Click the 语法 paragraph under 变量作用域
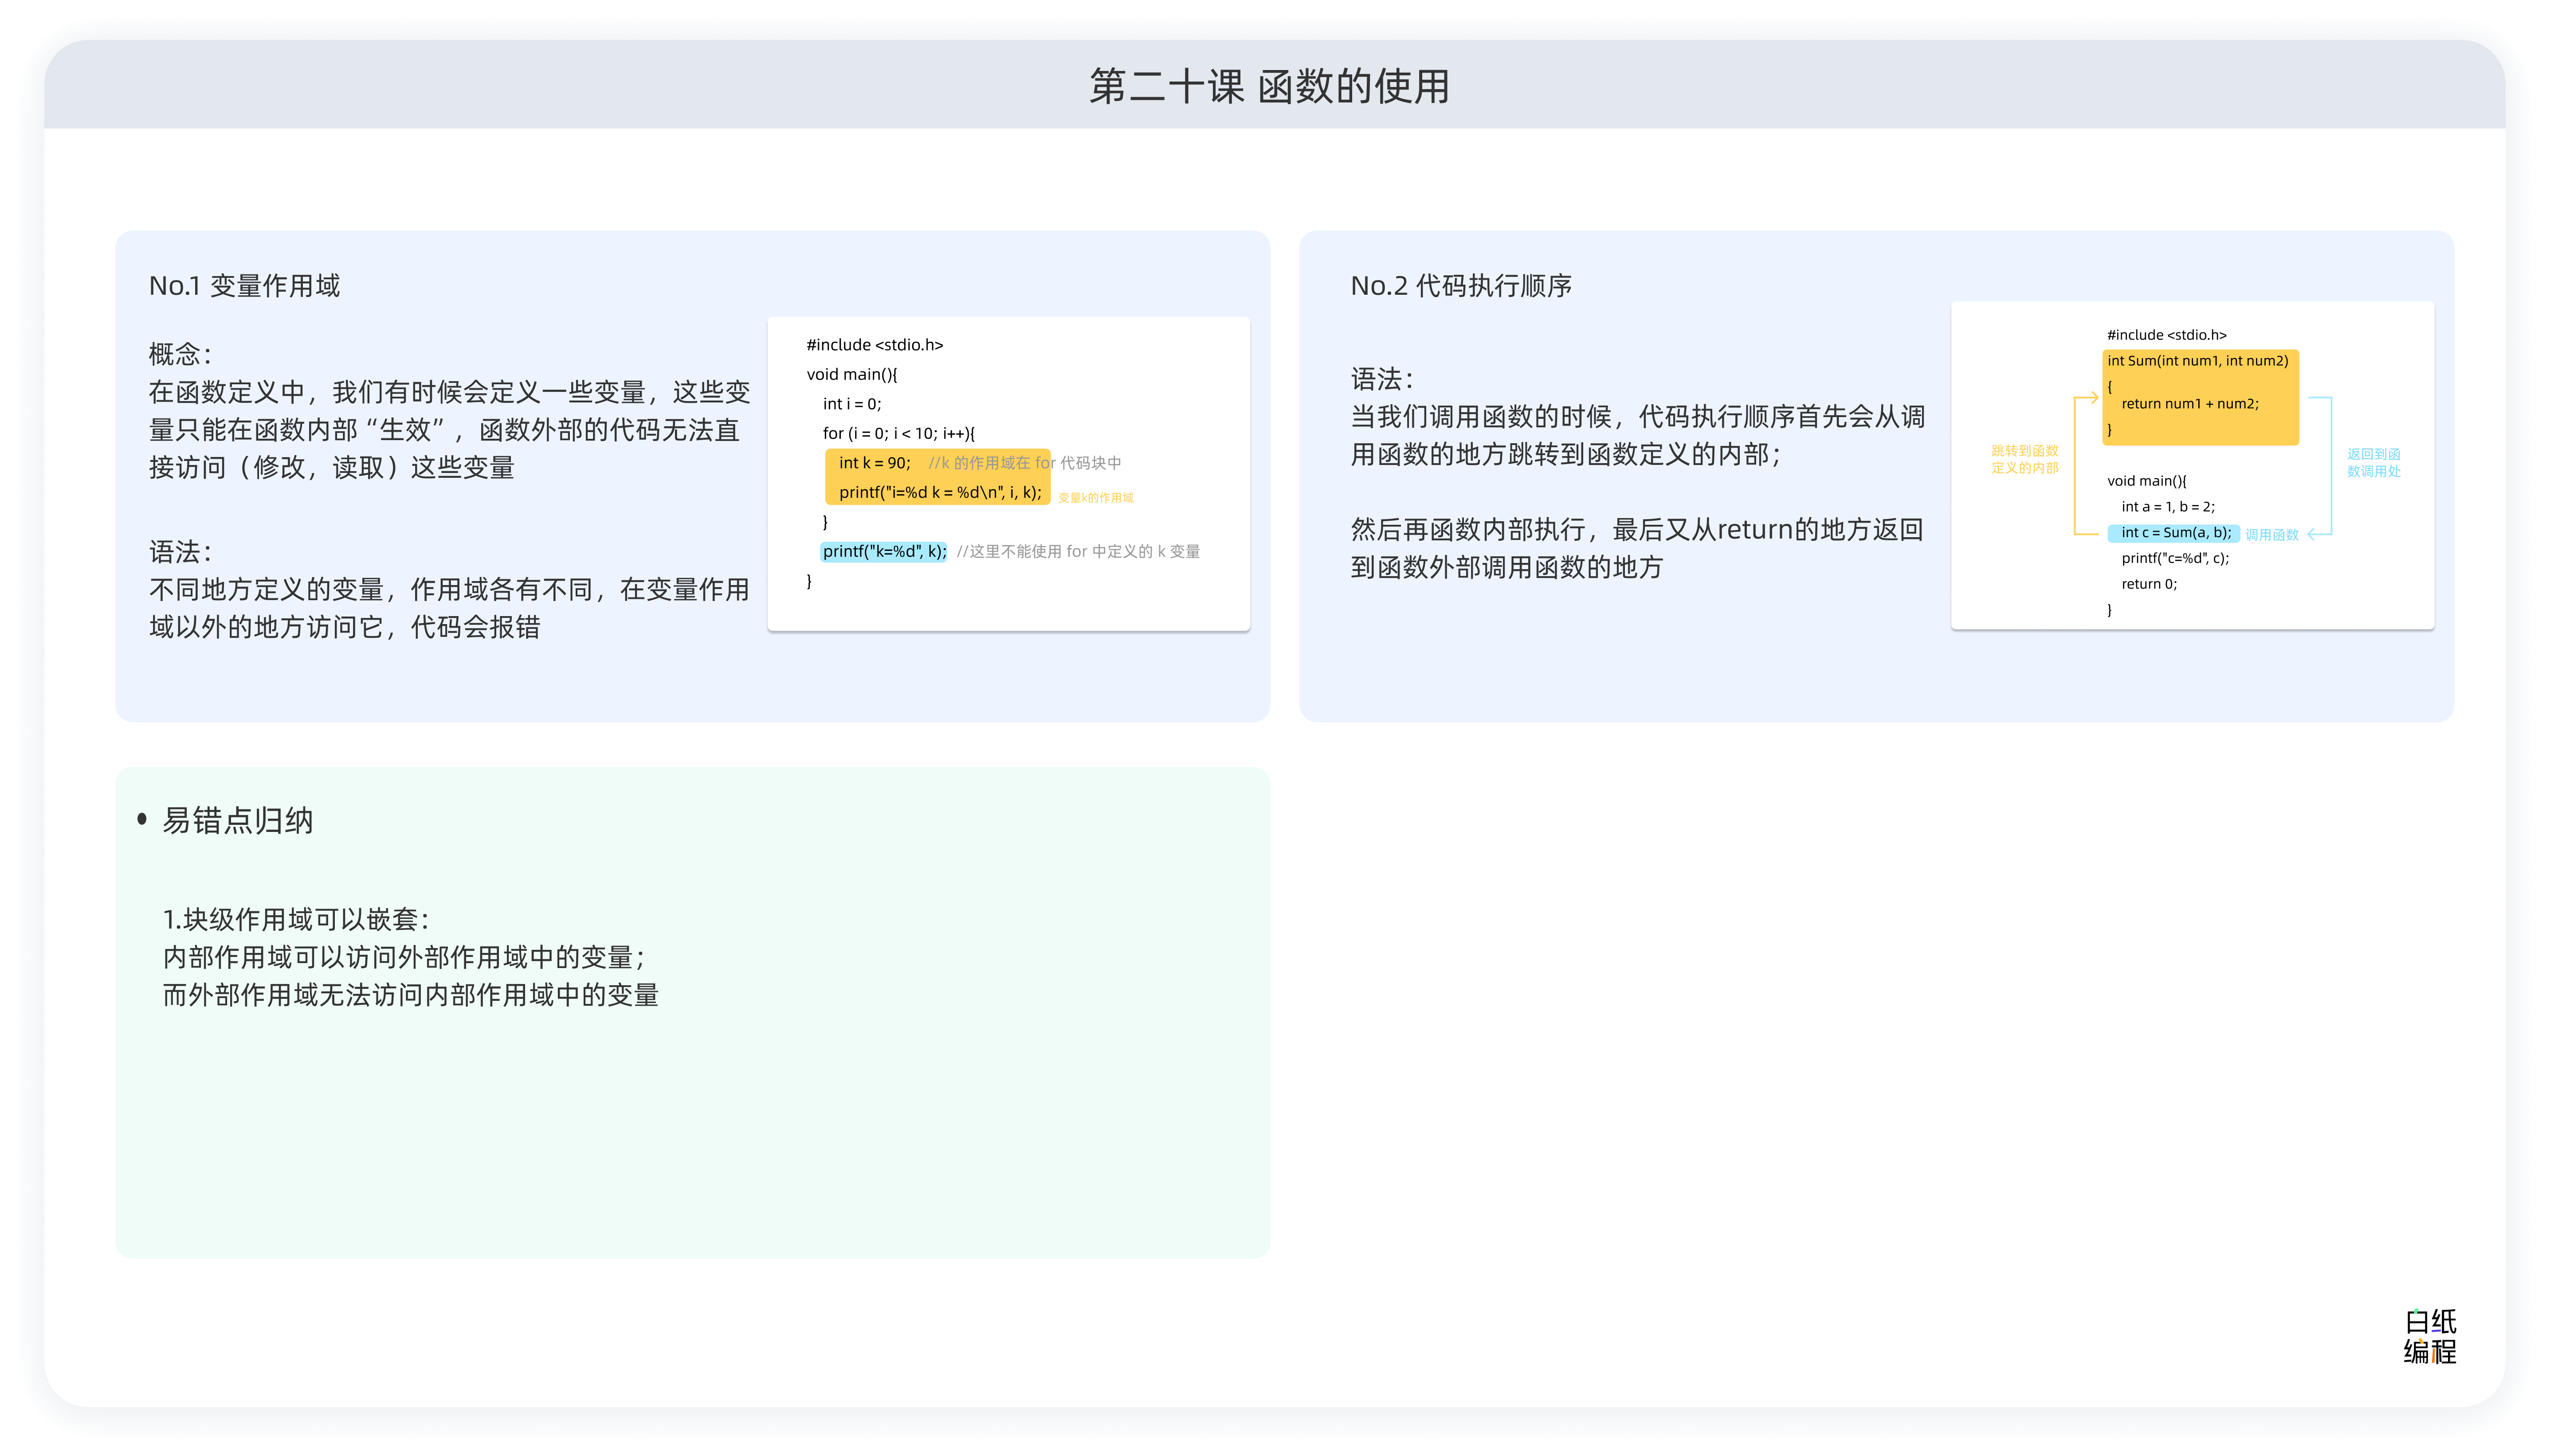Screen dimensions: 2550x1456 point(448,590)
